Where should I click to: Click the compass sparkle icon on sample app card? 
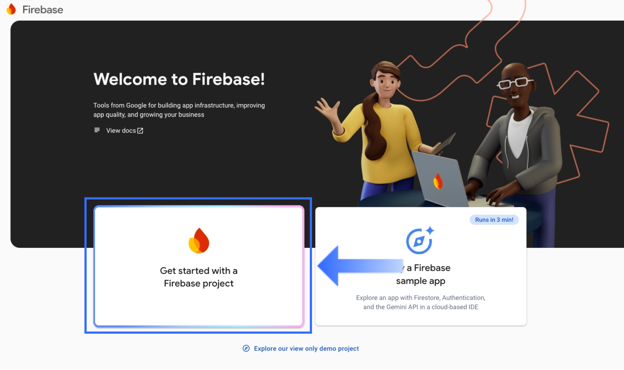[420, 240]
